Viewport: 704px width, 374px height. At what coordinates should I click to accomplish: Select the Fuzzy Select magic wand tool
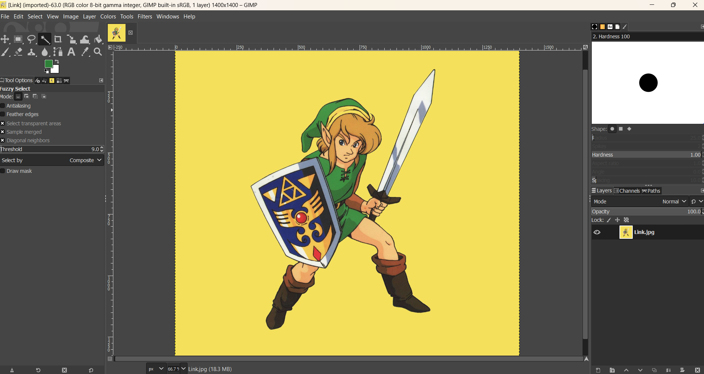45,39
